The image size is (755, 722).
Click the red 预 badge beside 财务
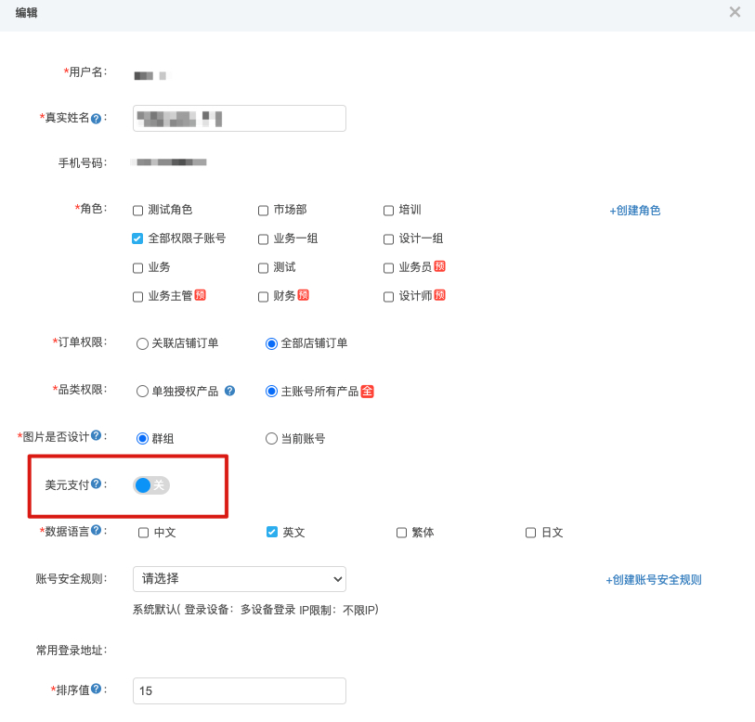[x=303, y=295]
